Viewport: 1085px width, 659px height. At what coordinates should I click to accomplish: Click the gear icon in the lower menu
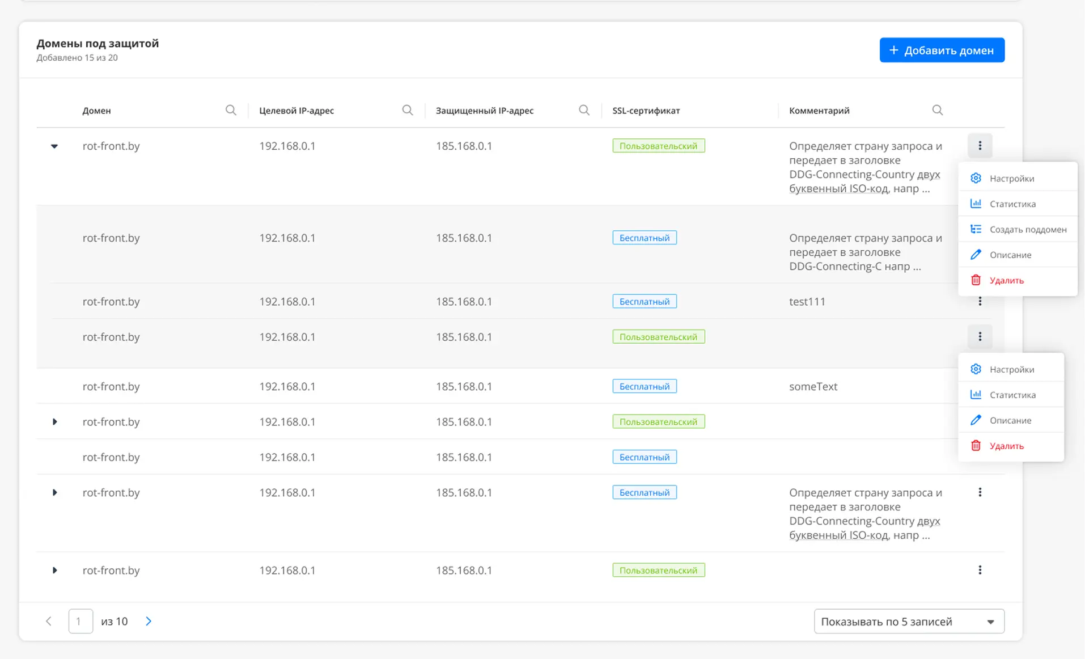coord(976,369)
